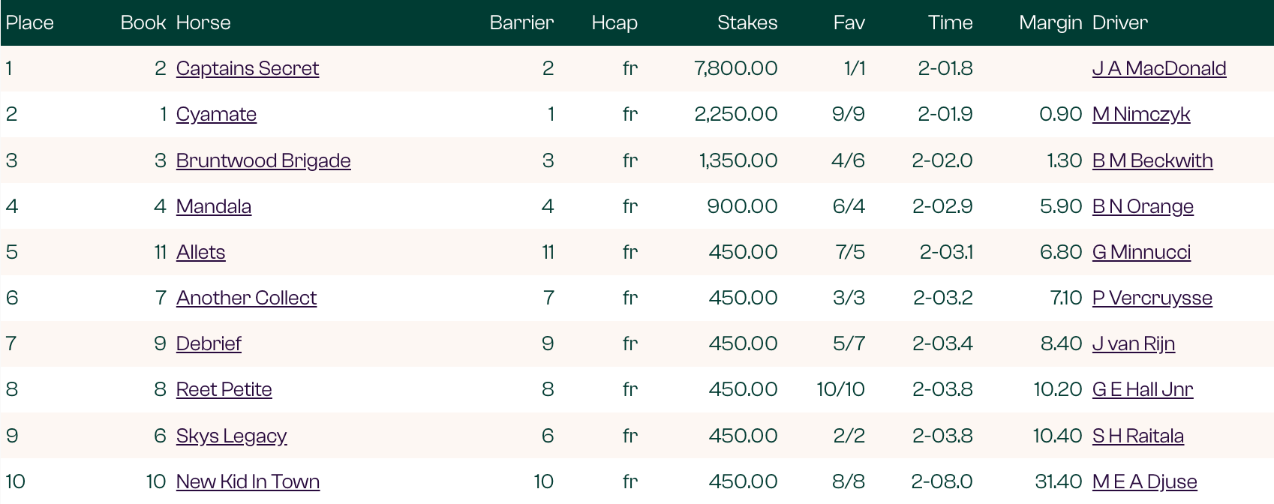This screenshot has height=504, width=1274.
Task: Click driver M E A Djuse link
Action: [1144, 481]
